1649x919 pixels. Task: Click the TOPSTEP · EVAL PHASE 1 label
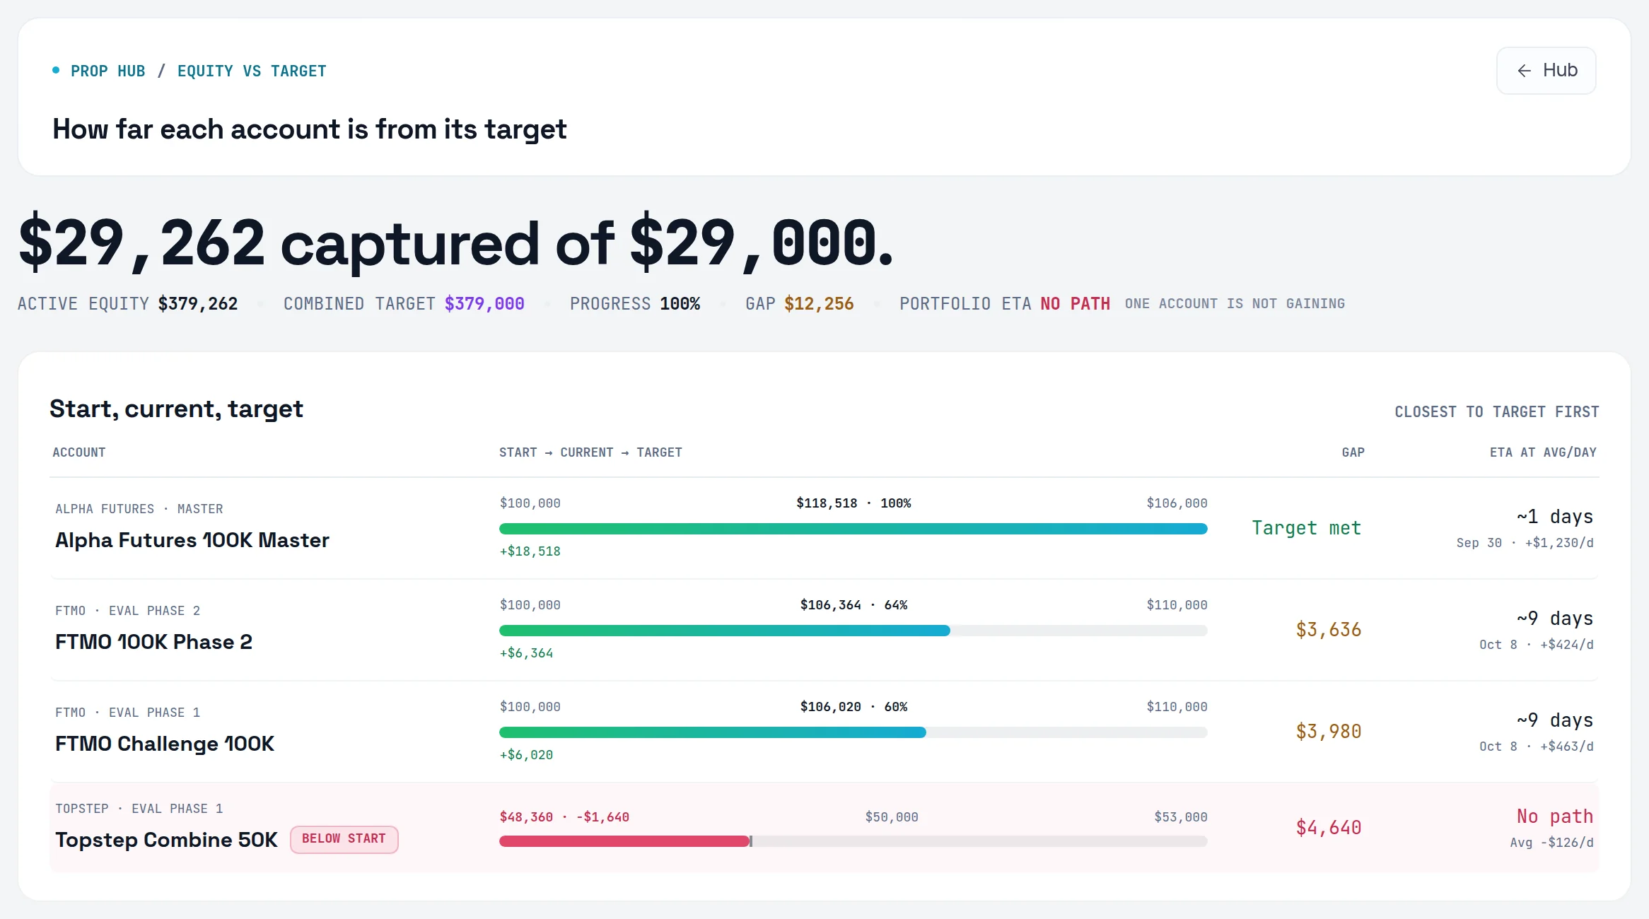(139, 809)
